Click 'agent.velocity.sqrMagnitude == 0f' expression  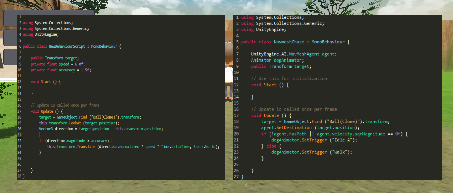coord(359,134)
